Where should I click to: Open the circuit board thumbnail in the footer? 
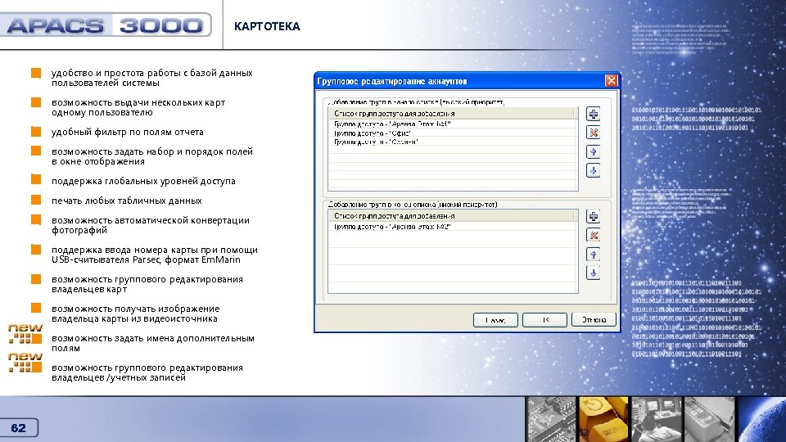551,419
